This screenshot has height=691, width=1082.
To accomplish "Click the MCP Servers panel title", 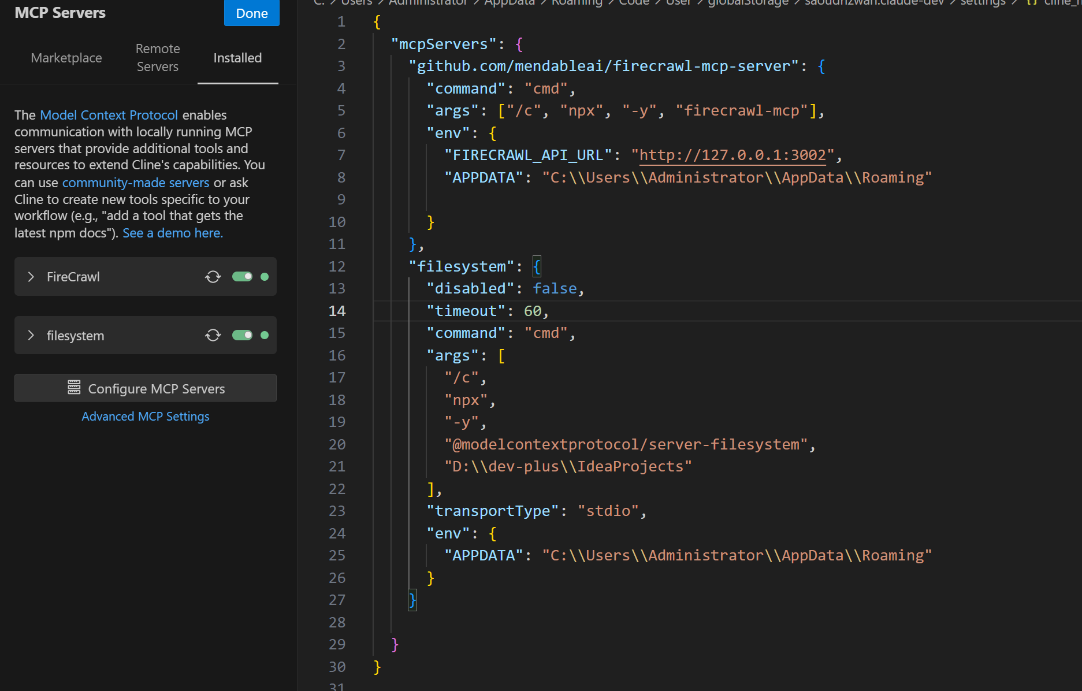I will (60, 13).
